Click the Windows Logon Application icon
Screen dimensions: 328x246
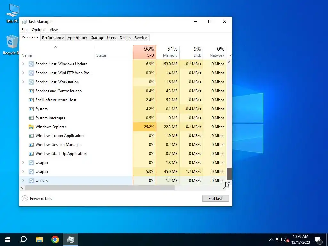click(31, 136)
